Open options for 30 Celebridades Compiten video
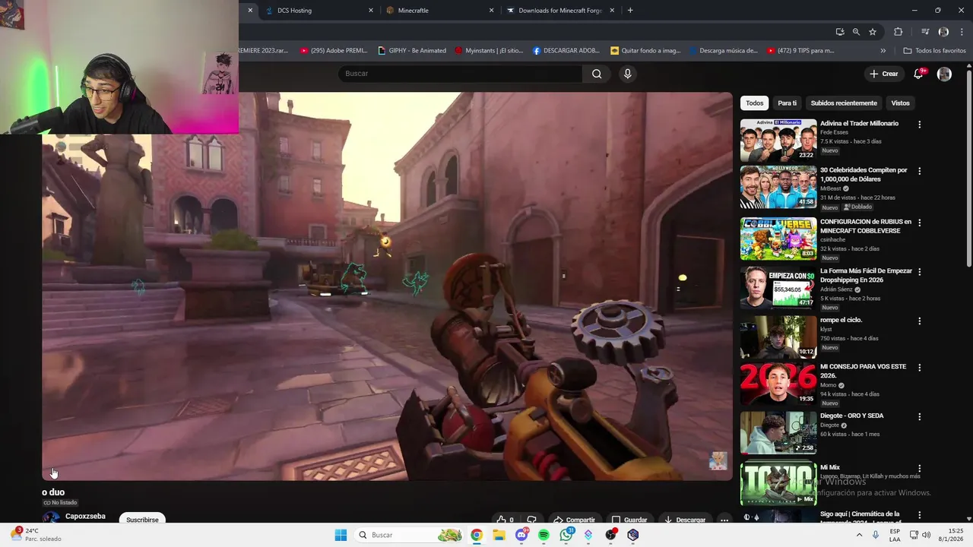Viewport: 973px width, 547px height. click(x=919, y=171)
